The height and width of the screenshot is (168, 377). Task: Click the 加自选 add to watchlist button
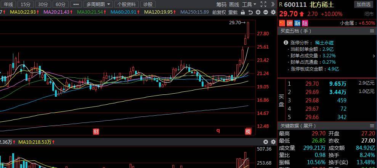pos(364,4)
